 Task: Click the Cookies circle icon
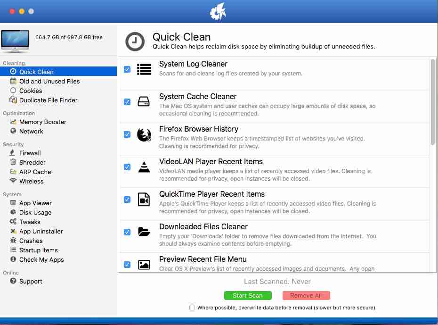[13, 91]
